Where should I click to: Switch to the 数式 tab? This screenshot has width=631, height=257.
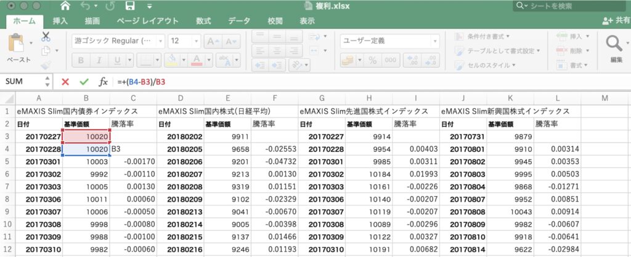(203, 22)
